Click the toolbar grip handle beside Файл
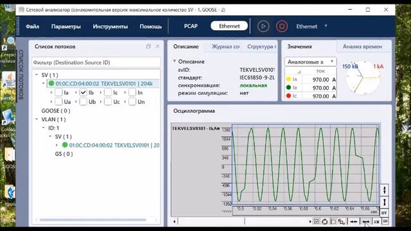Image resolution: width=411 pixels, height=231 pixels. tap(18, 26)
